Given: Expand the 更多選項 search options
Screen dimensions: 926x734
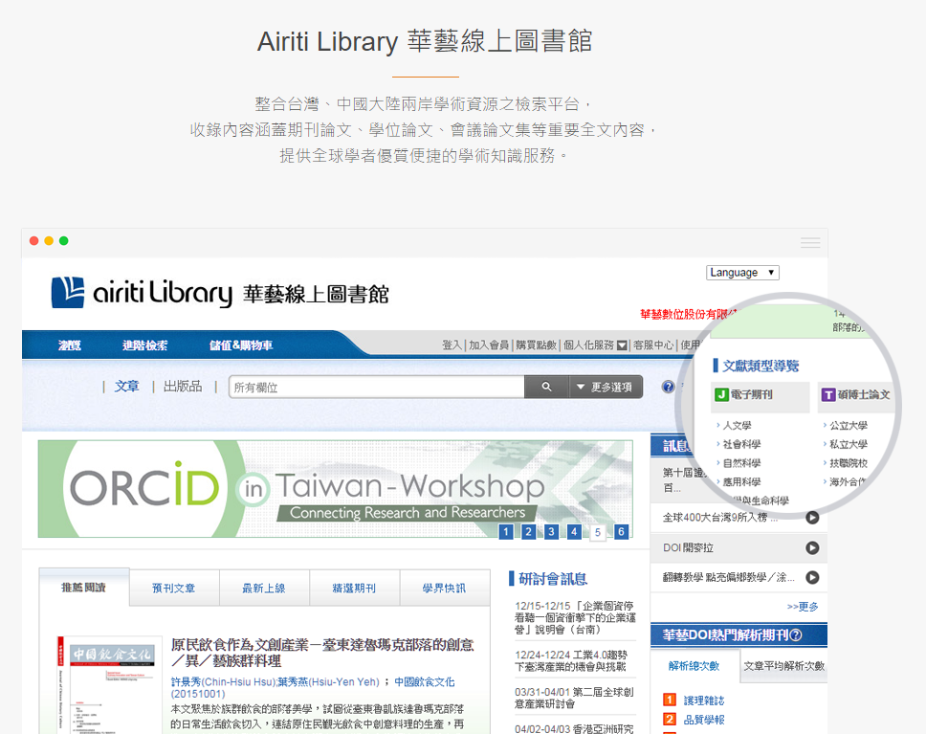Looking at the screenshot, I should pyautogui.click(x=606, y=387).
